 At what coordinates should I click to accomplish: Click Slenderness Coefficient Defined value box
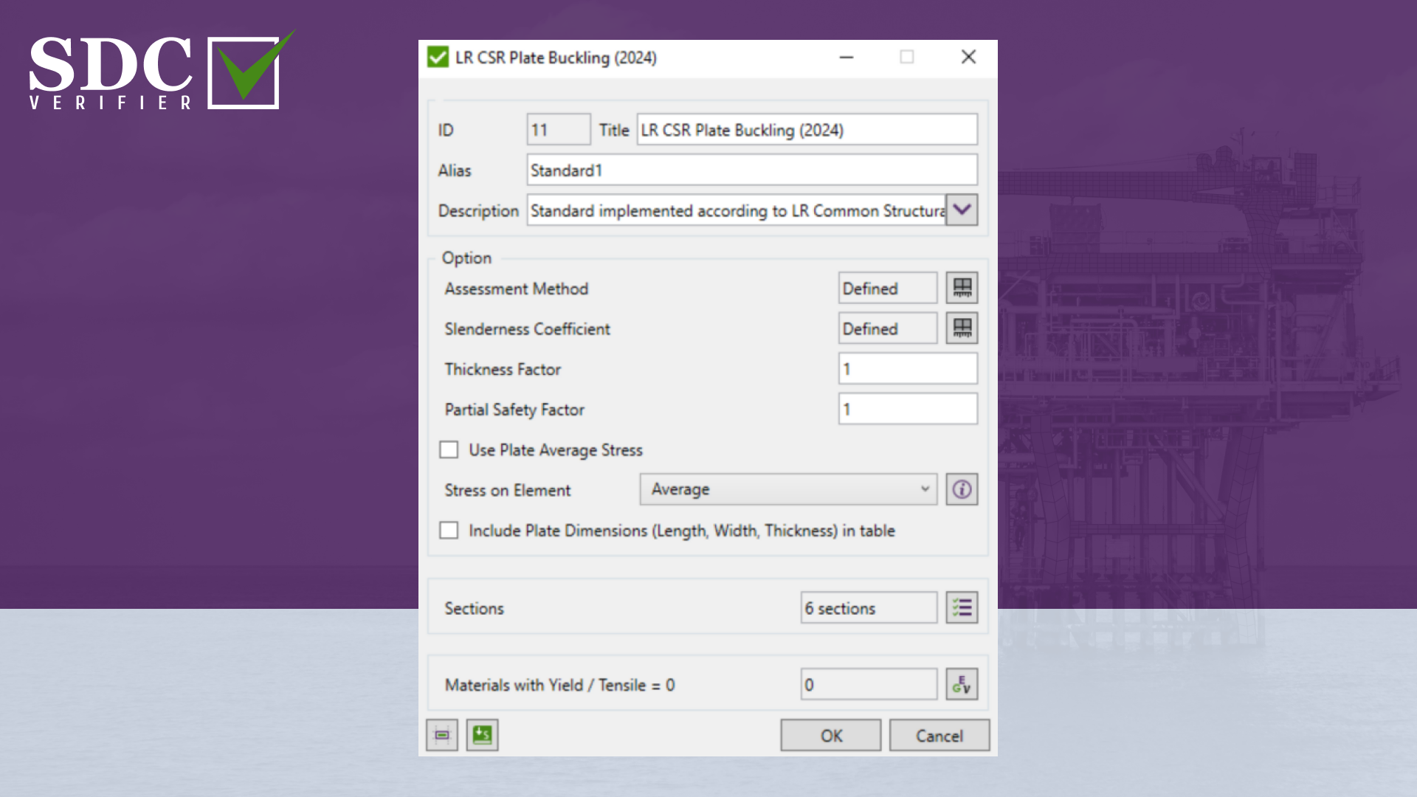pyautogui.click(x=888, y=328)
